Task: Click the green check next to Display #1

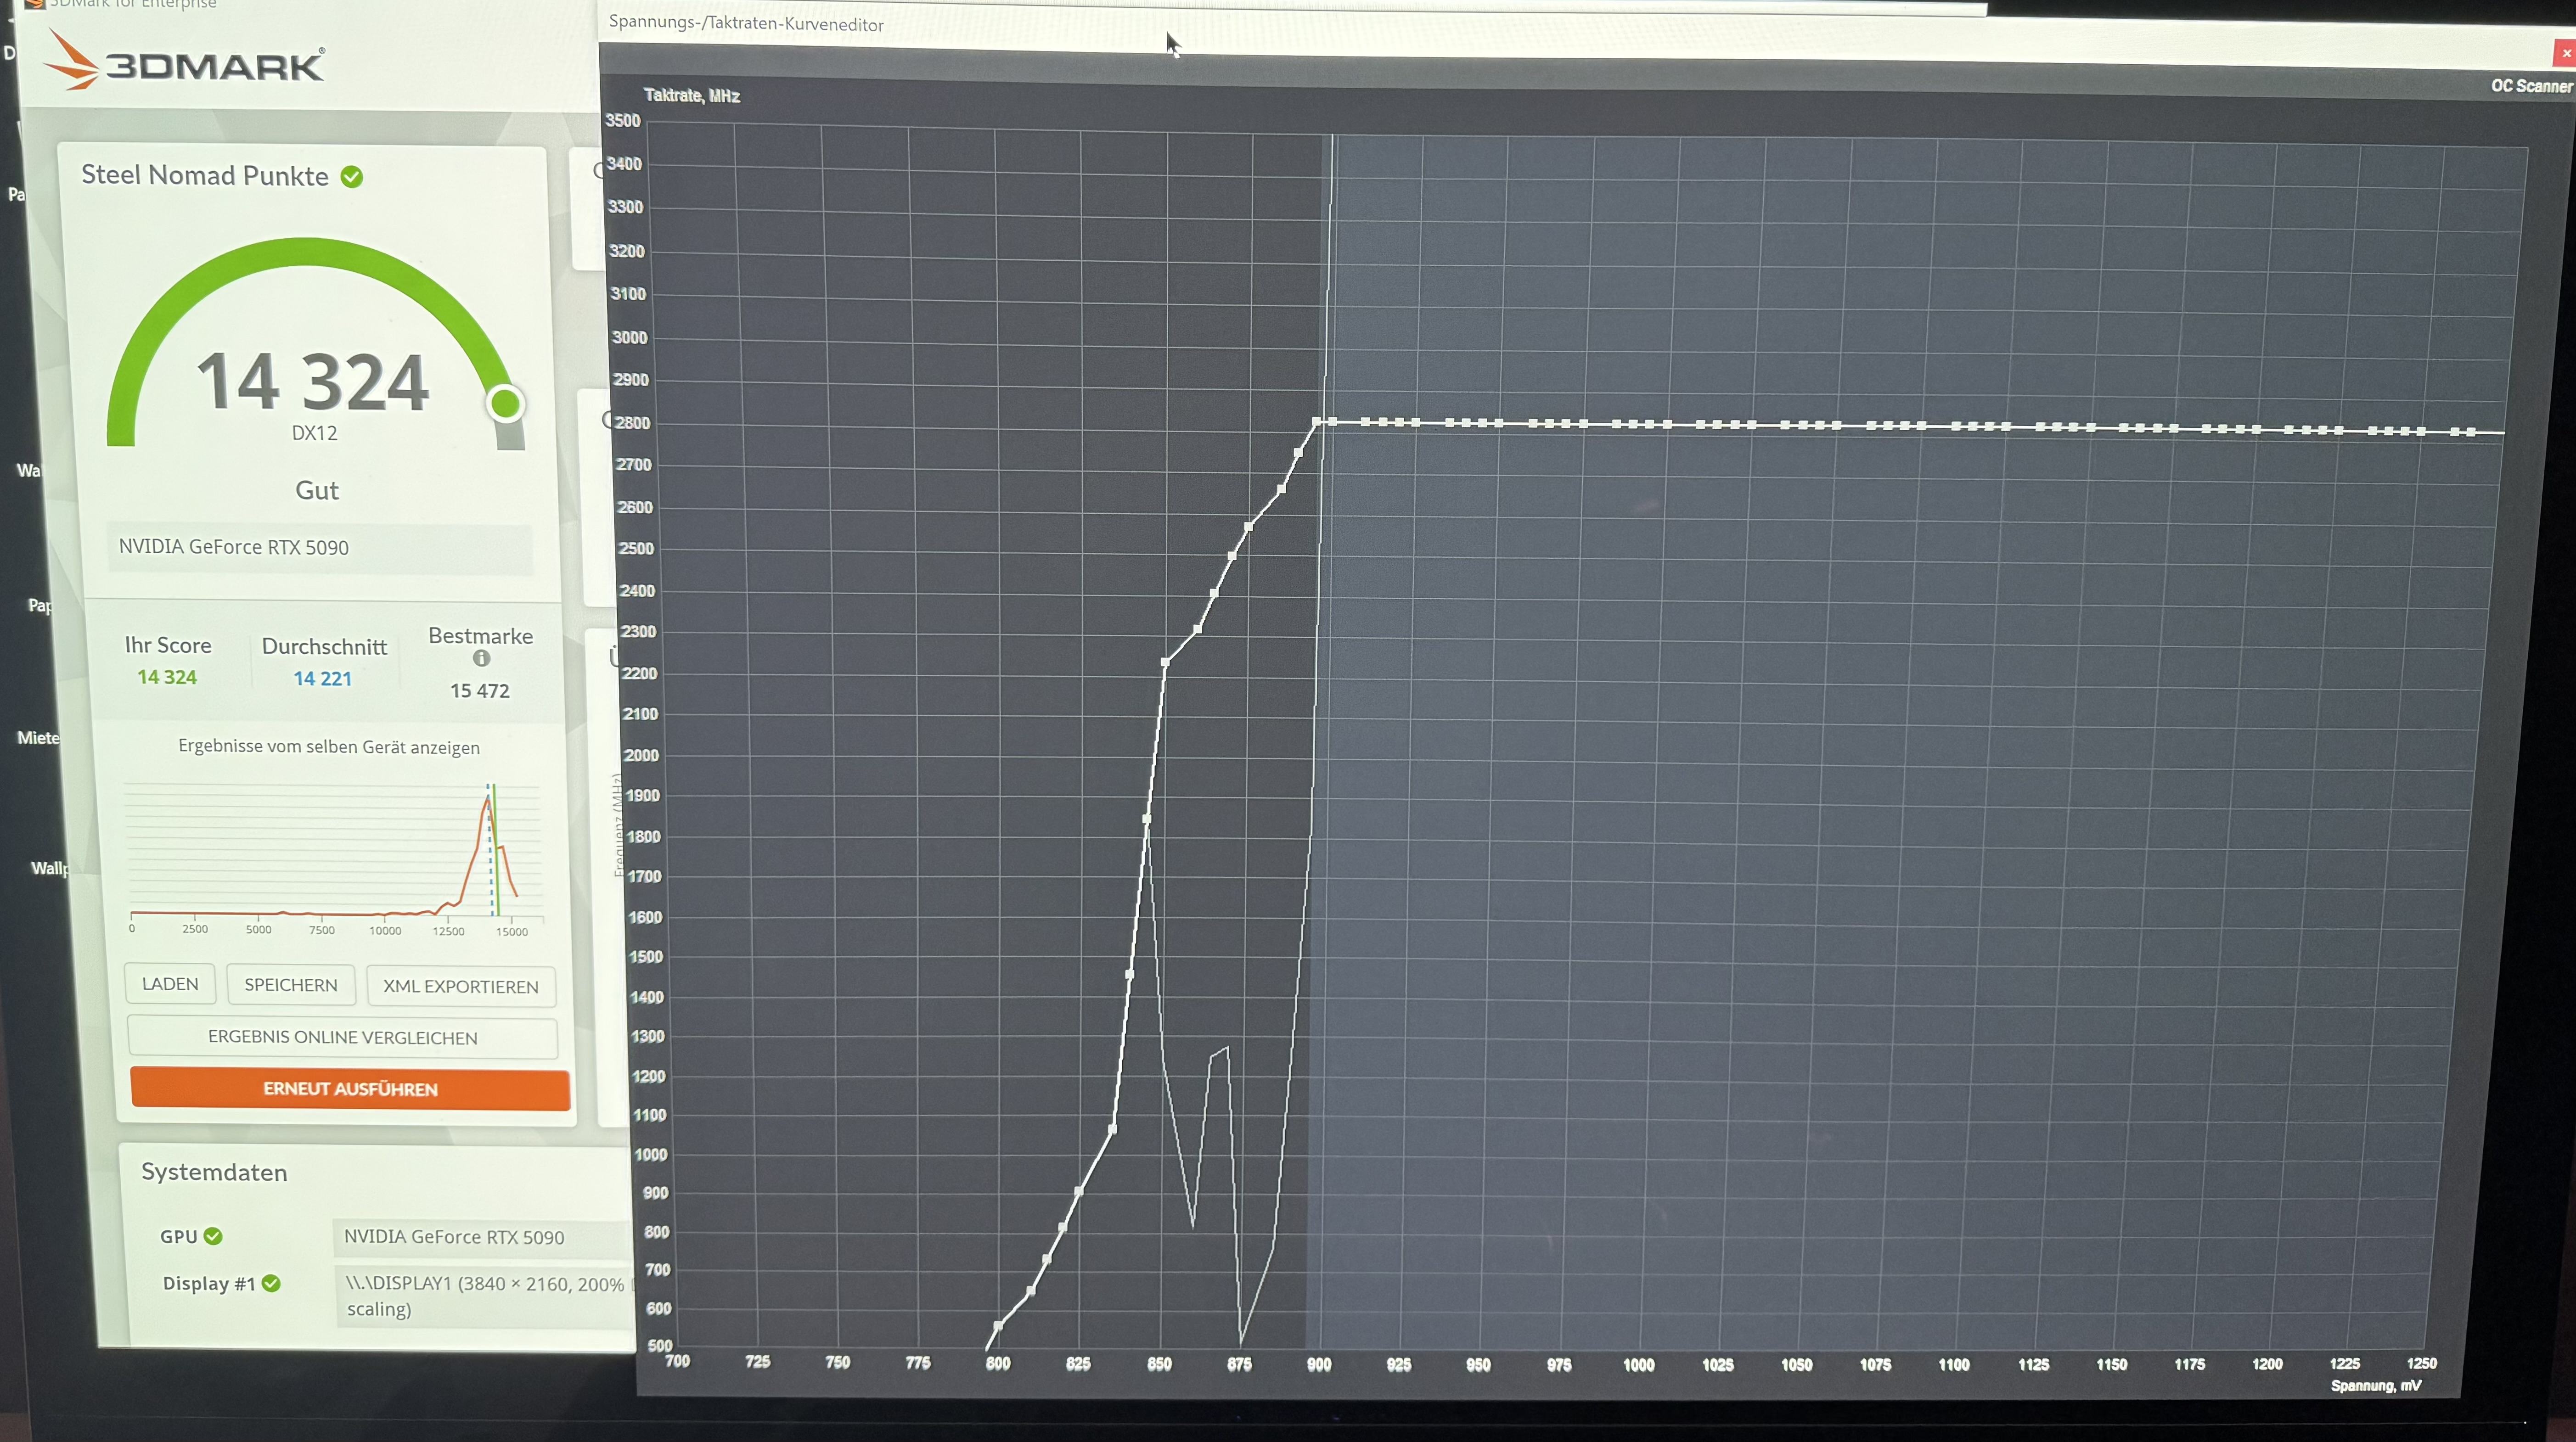Action: (271, 1283)
